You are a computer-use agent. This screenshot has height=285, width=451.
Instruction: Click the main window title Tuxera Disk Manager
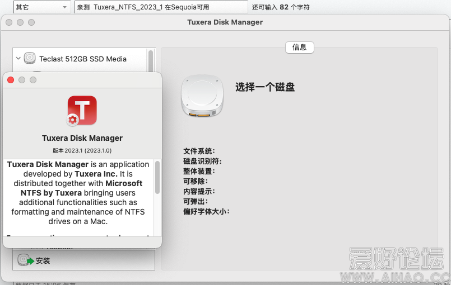(225, 22)
